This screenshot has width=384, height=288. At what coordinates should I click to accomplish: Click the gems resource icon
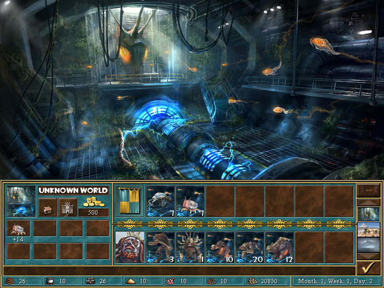211,281
